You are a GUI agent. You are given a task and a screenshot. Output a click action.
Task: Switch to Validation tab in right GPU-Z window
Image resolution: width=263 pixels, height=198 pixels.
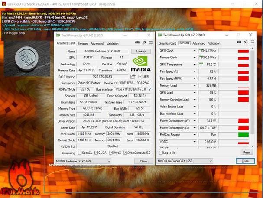pyautogui.click(x=214, y=43)
